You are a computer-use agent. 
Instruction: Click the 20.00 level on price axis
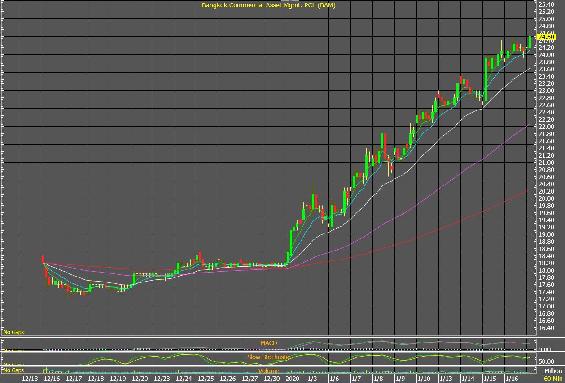pyautogui.click(x=546, y=198)
